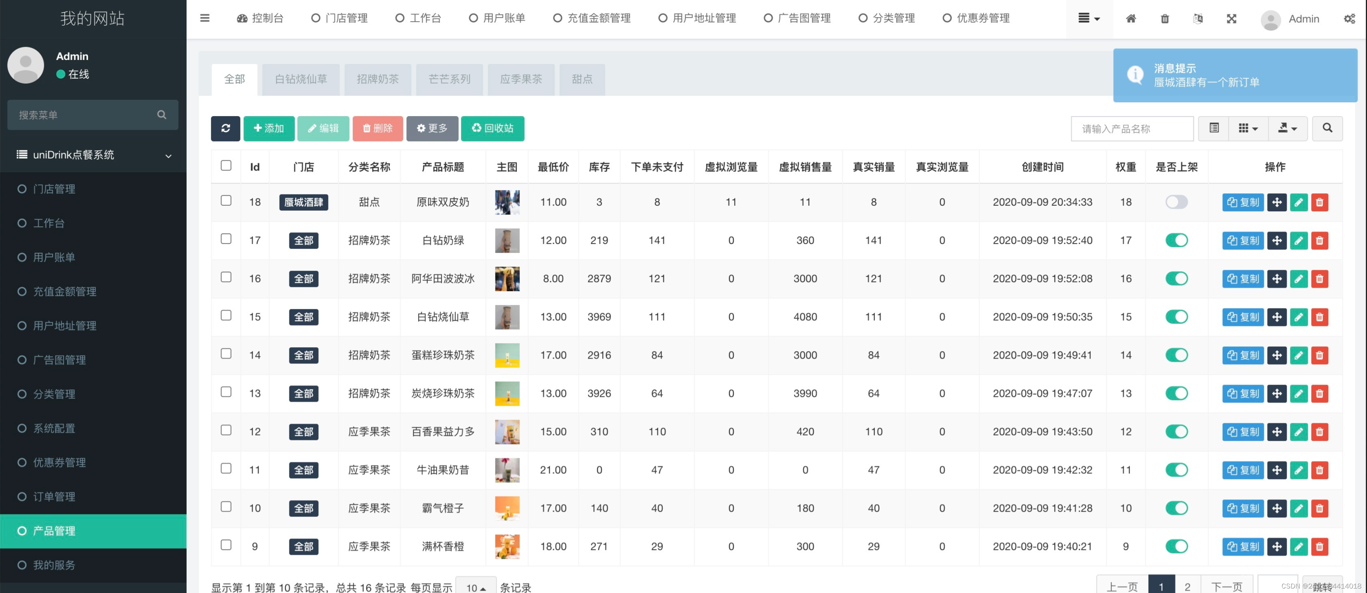This screenshot has height=593, width=1367.
Task: Open the home icon in the top toolbar
Action: coord(1131,19)
